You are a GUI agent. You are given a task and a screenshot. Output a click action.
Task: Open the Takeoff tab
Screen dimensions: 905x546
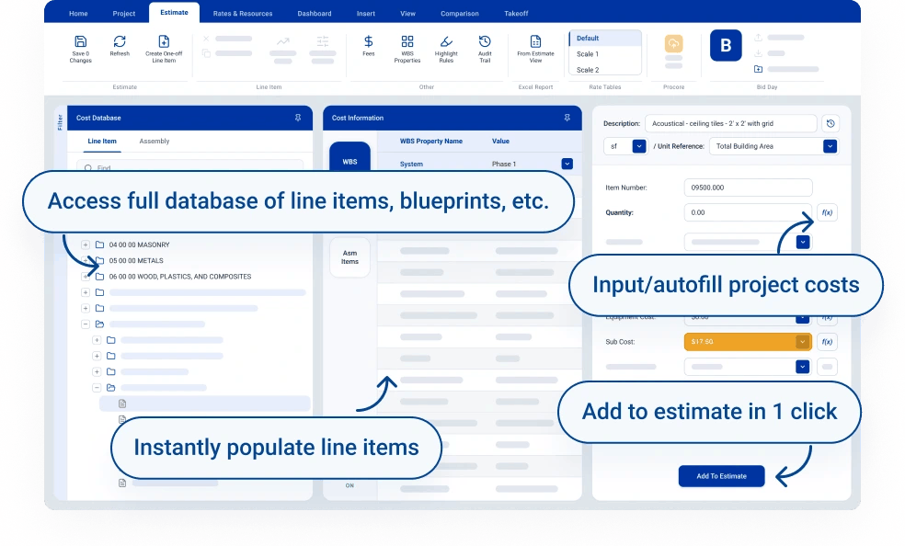(517, 13)
